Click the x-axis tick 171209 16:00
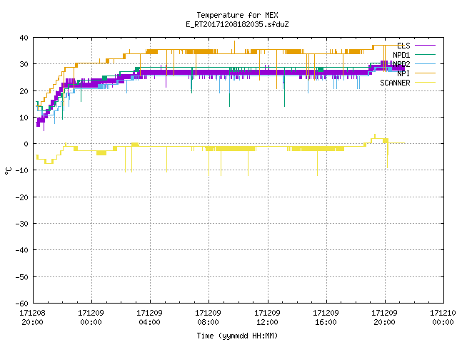 (x=326, y=318)
